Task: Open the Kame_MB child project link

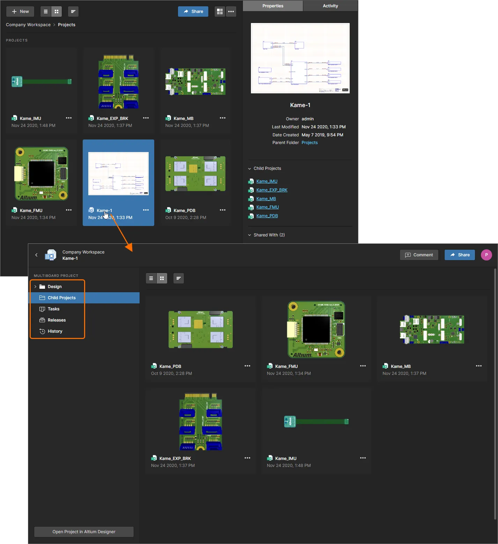Action: [266, 199]
